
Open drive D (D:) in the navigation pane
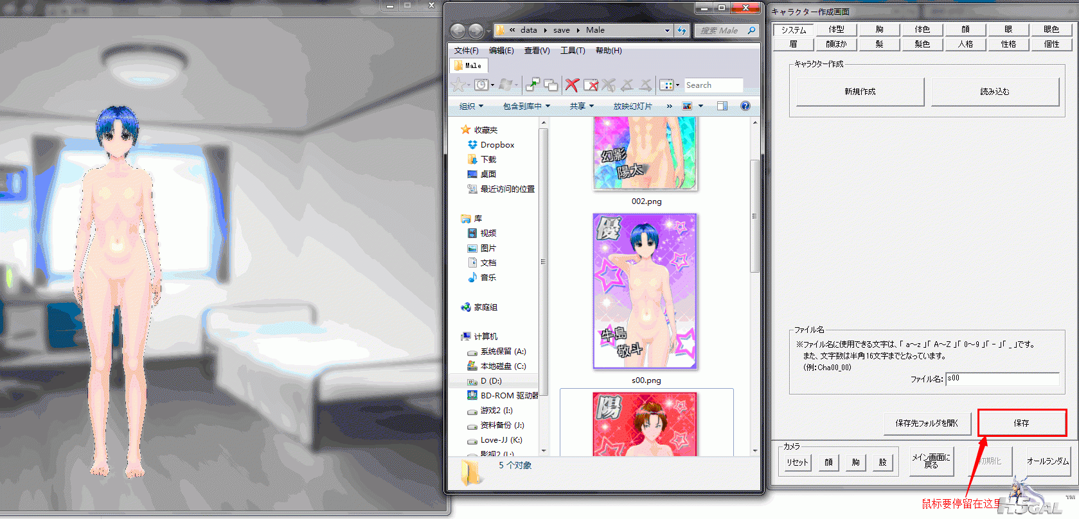pyautogui.click(x=485, y=380)
